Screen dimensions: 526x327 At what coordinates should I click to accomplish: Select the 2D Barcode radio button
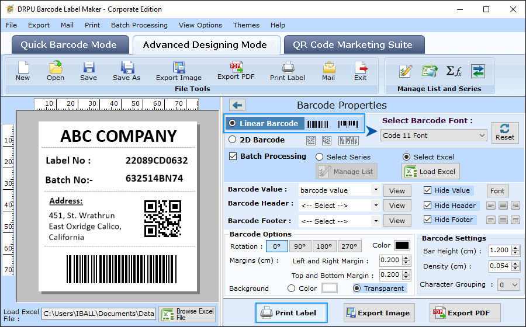232,140
